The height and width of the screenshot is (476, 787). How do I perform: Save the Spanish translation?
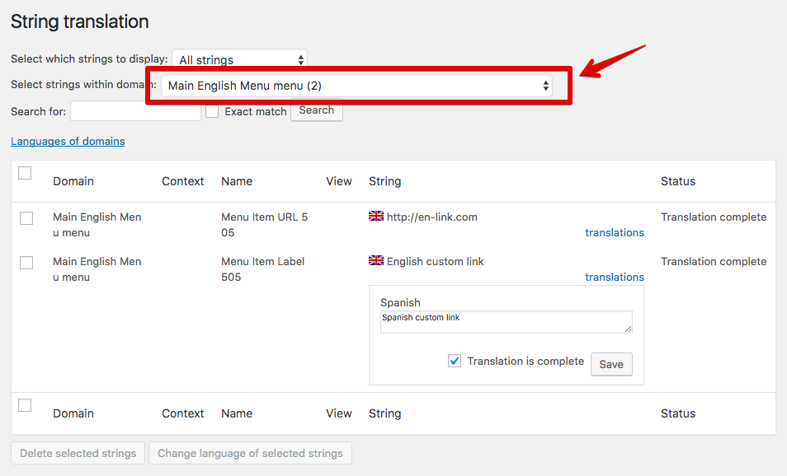pyautogui.click(x=611, y=364)
